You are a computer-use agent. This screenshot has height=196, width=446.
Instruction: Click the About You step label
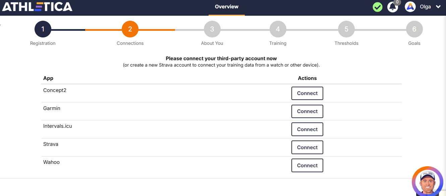tap(212, 43)
